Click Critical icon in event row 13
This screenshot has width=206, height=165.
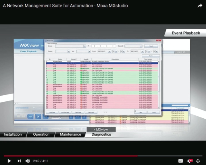[81, 85]
